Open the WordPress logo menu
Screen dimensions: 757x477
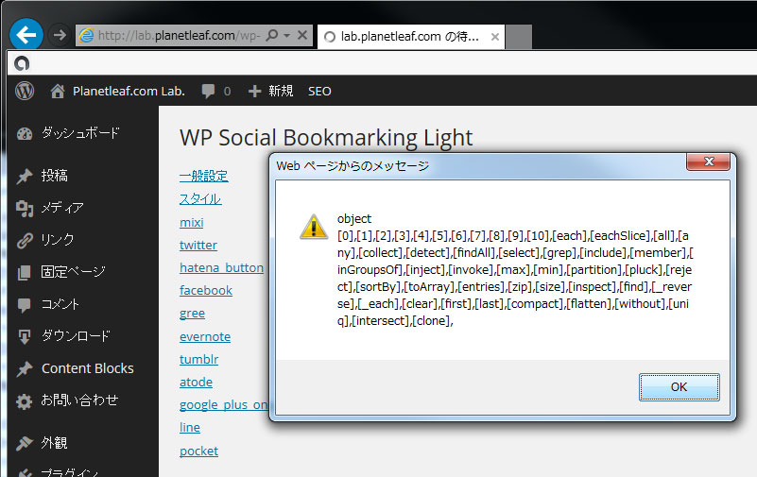point(25,91)
